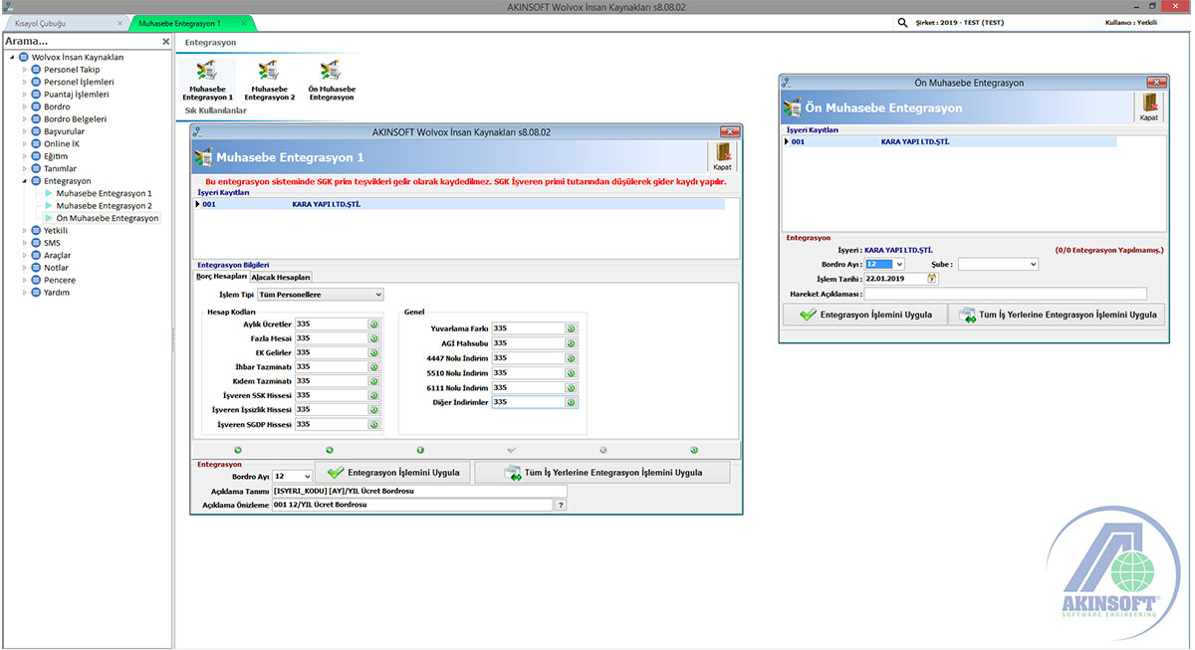Click the search magnifier in the top bar

[x=902, y=22]
